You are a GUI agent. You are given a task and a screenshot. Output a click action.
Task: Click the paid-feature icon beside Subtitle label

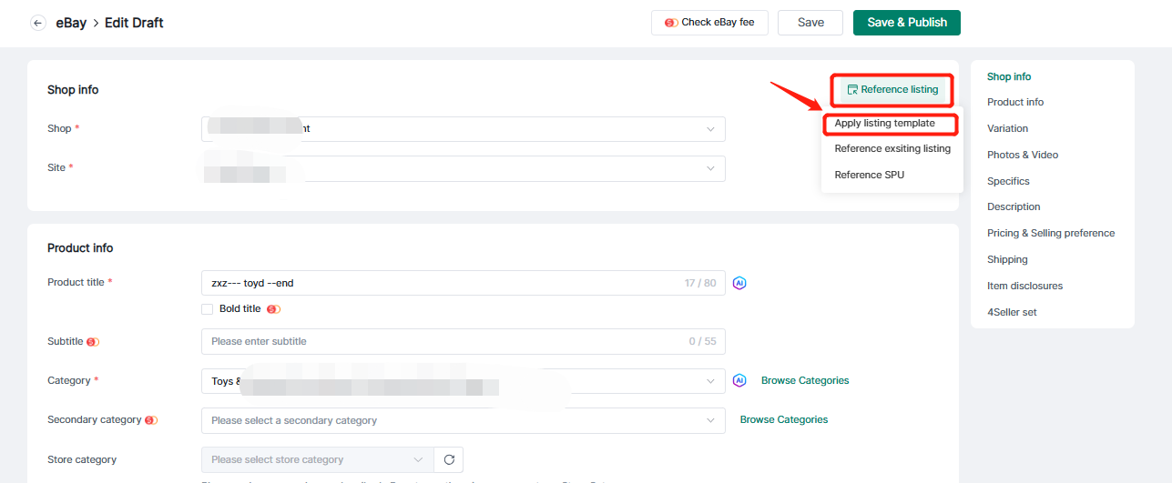click(92, 342)
